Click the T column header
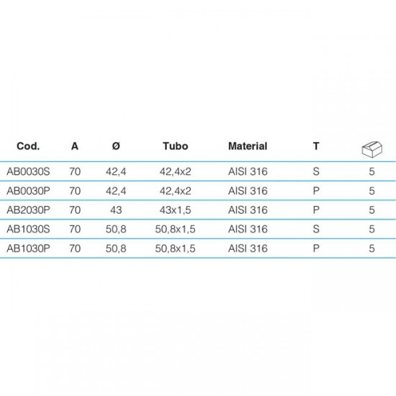 (316, 146)
